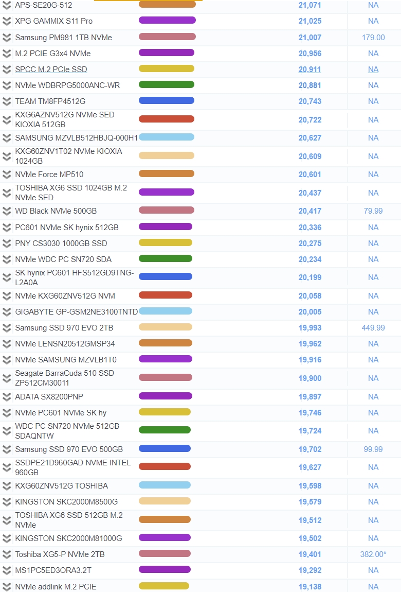This screenshot has width=401, height=592.
Task: Click the purple bar for XPG GAMMIX S11 Pro
Action: [x=167, y=21]
